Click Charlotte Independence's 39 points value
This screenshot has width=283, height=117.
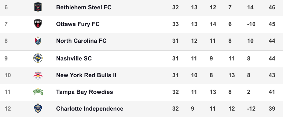272,109
